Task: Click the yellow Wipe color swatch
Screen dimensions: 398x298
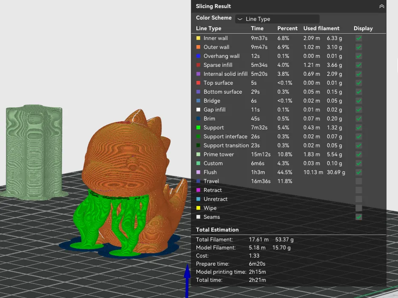Action: click(x=198, y=208)
